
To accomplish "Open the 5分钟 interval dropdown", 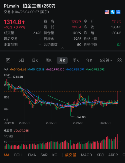I will click(x=106, y=60).
